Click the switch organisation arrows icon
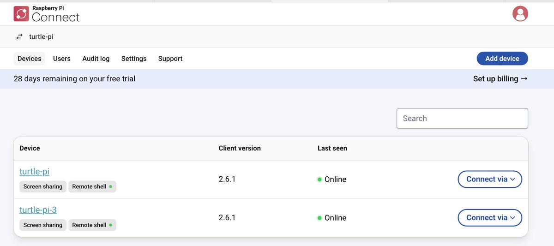554x246 pixels. click(x=19, y=36)
